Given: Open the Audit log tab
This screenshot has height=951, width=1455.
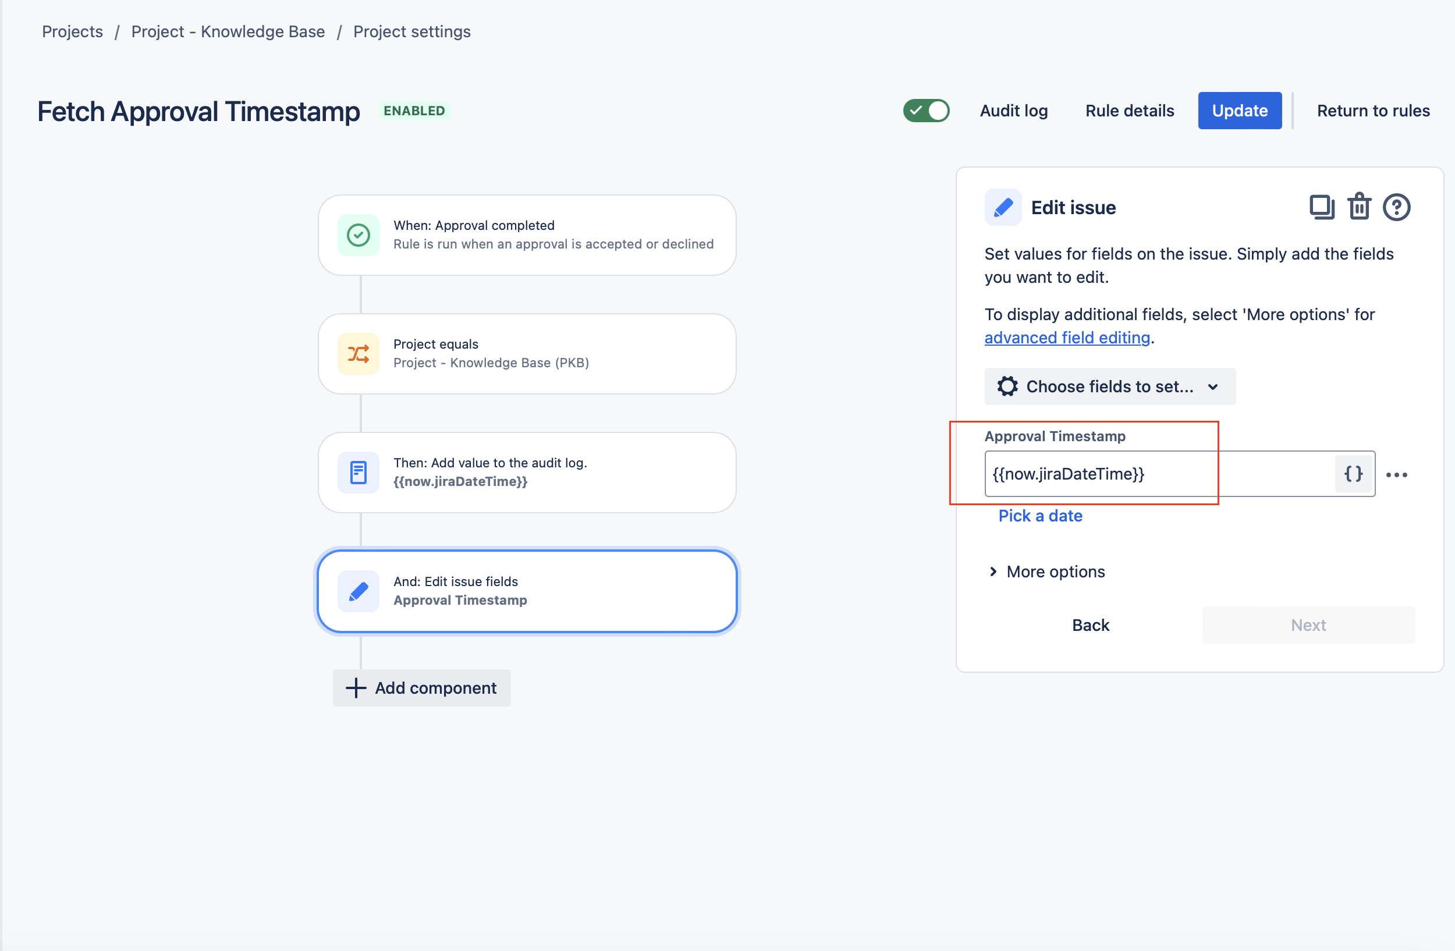Looking at the screenshot, I should pos(1014,111).
